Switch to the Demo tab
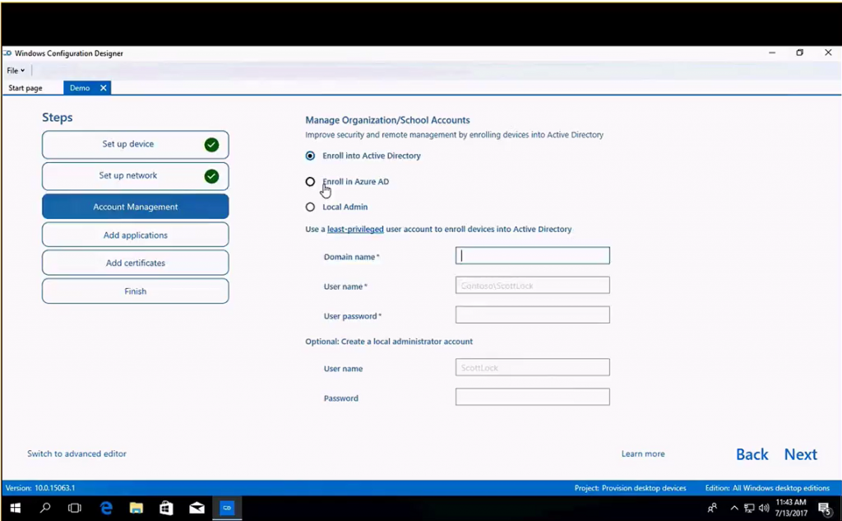 pos(80,87)
